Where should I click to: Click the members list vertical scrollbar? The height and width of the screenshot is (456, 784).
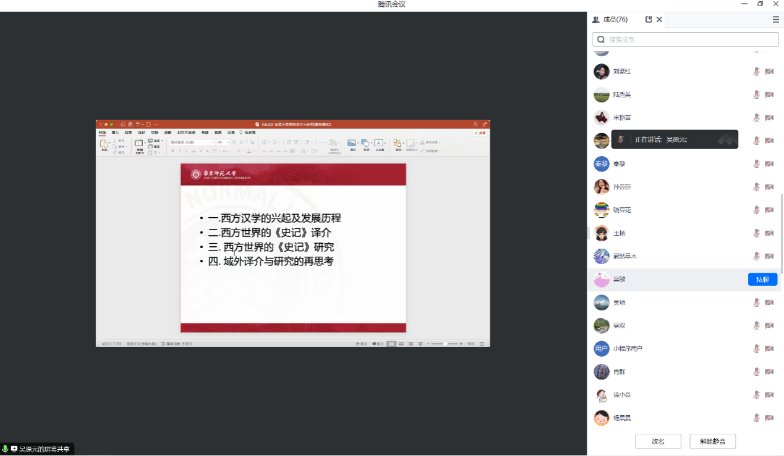pos(782,234)
